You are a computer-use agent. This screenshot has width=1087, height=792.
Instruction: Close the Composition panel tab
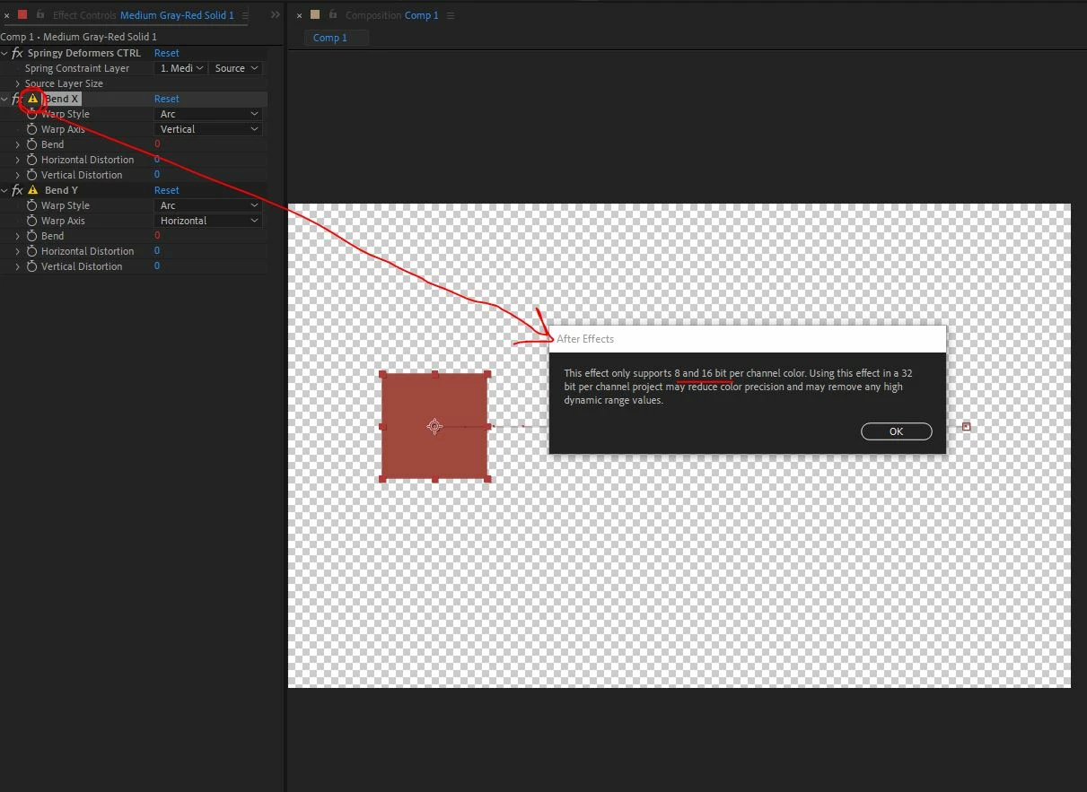299,15
